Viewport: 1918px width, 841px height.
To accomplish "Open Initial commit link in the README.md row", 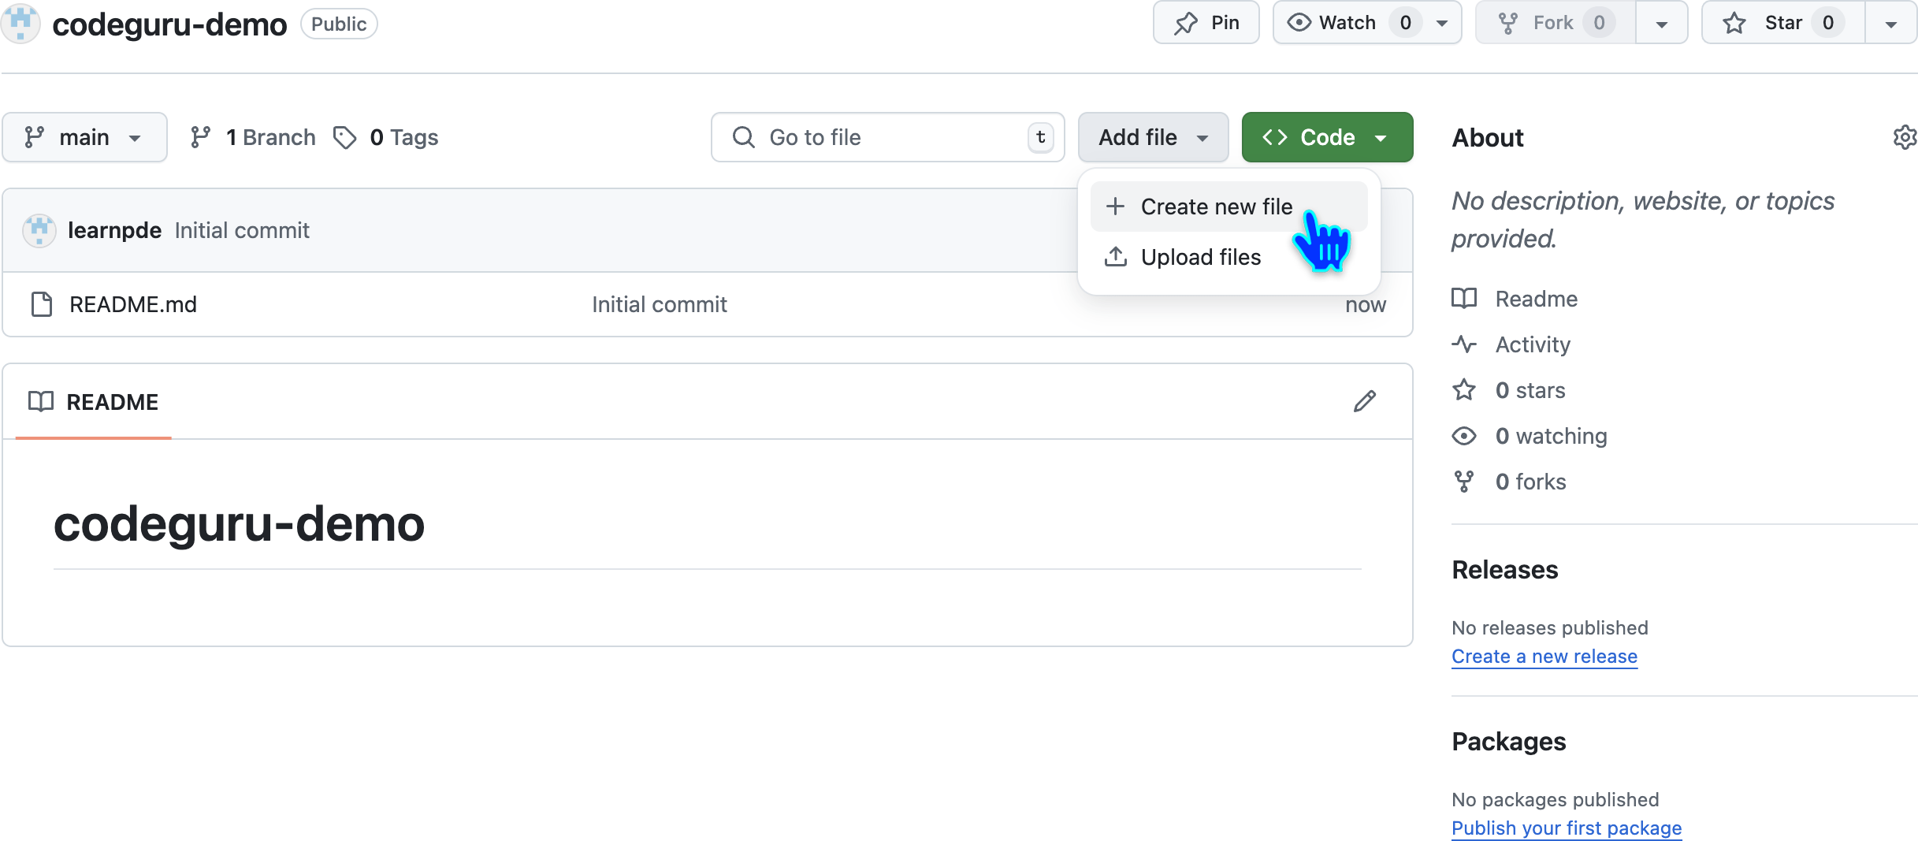I will [659, 304].
